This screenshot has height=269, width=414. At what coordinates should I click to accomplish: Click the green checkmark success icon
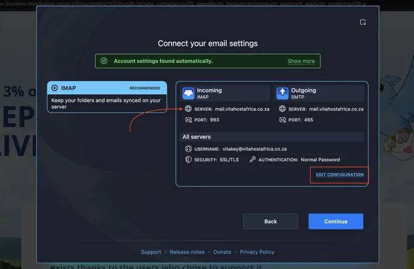pos(103,61)
